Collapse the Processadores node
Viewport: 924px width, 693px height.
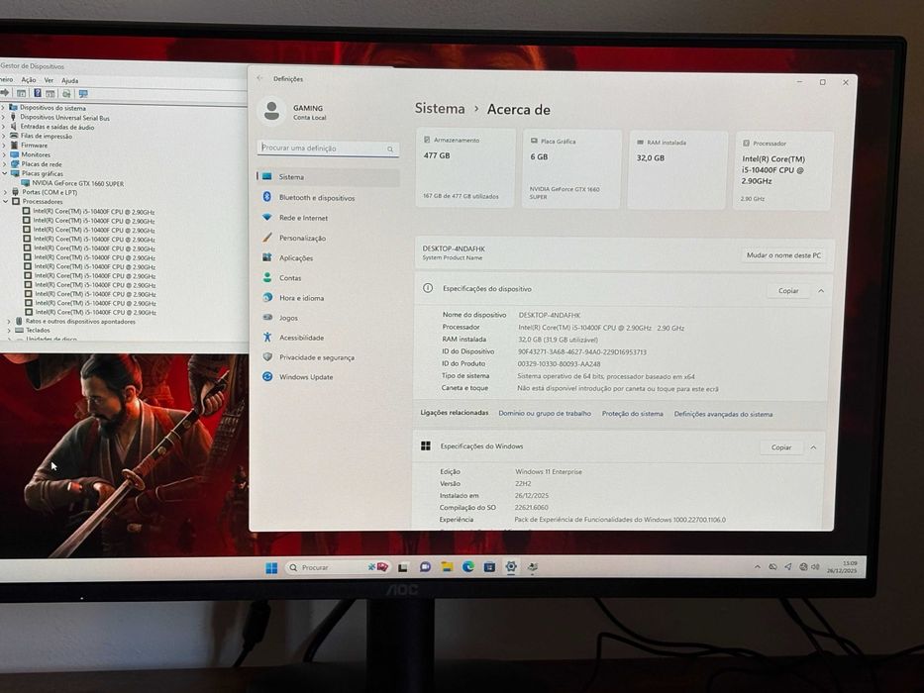(x=5, y=202)
